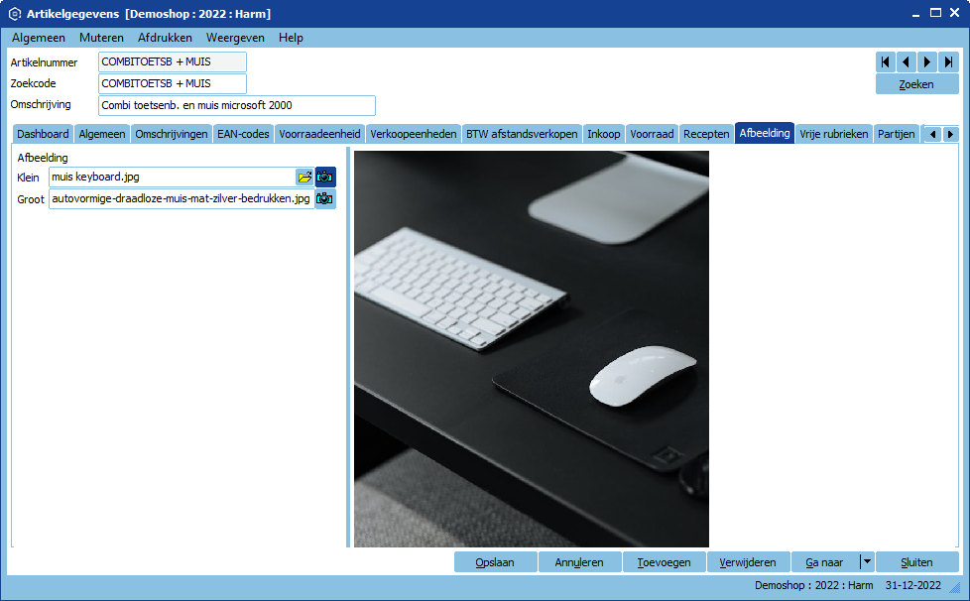Go to the previous article record
The image size is (970, 601).
point(907,61)
